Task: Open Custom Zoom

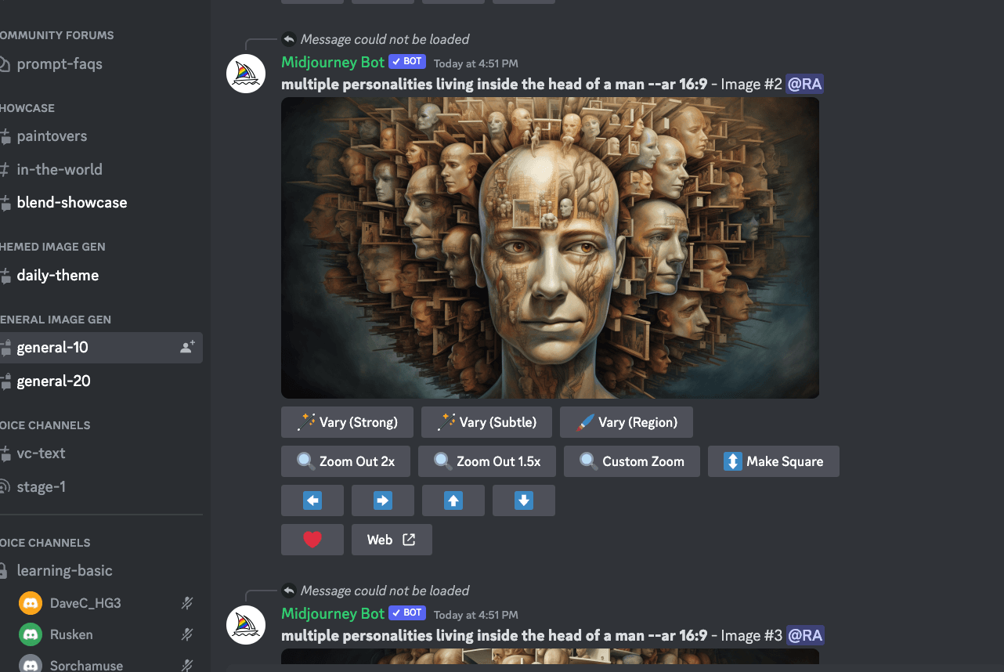Action: tap(632, 461)
